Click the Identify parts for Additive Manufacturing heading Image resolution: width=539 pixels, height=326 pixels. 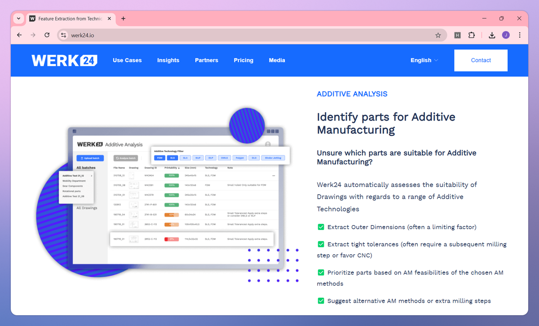(x=386, y=123)
